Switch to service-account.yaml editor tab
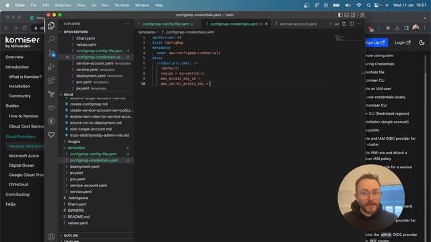Viewport: 431px width, 242px height. pyautogui.click(x=298, y=24)
